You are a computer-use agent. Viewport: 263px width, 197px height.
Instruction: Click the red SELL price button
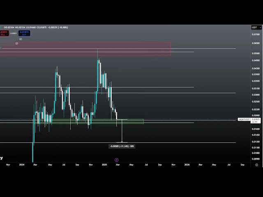coord(3,33)
